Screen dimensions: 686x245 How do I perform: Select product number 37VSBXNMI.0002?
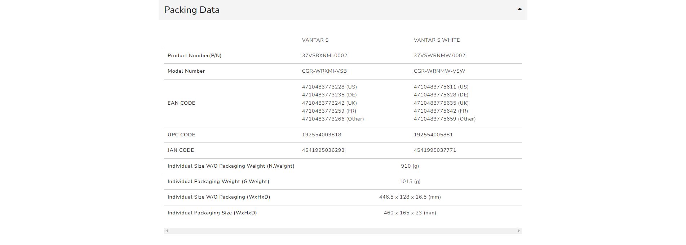click(324, 56)
